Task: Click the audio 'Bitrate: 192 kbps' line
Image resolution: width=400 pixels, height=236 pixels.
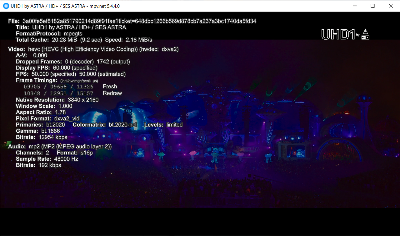Action: tap(38, 165)
